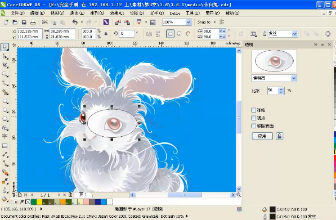The width and height of the screenshot is (336, 220).
Task: Select the Crop tool in toolbox
Action: pos(5,65)
